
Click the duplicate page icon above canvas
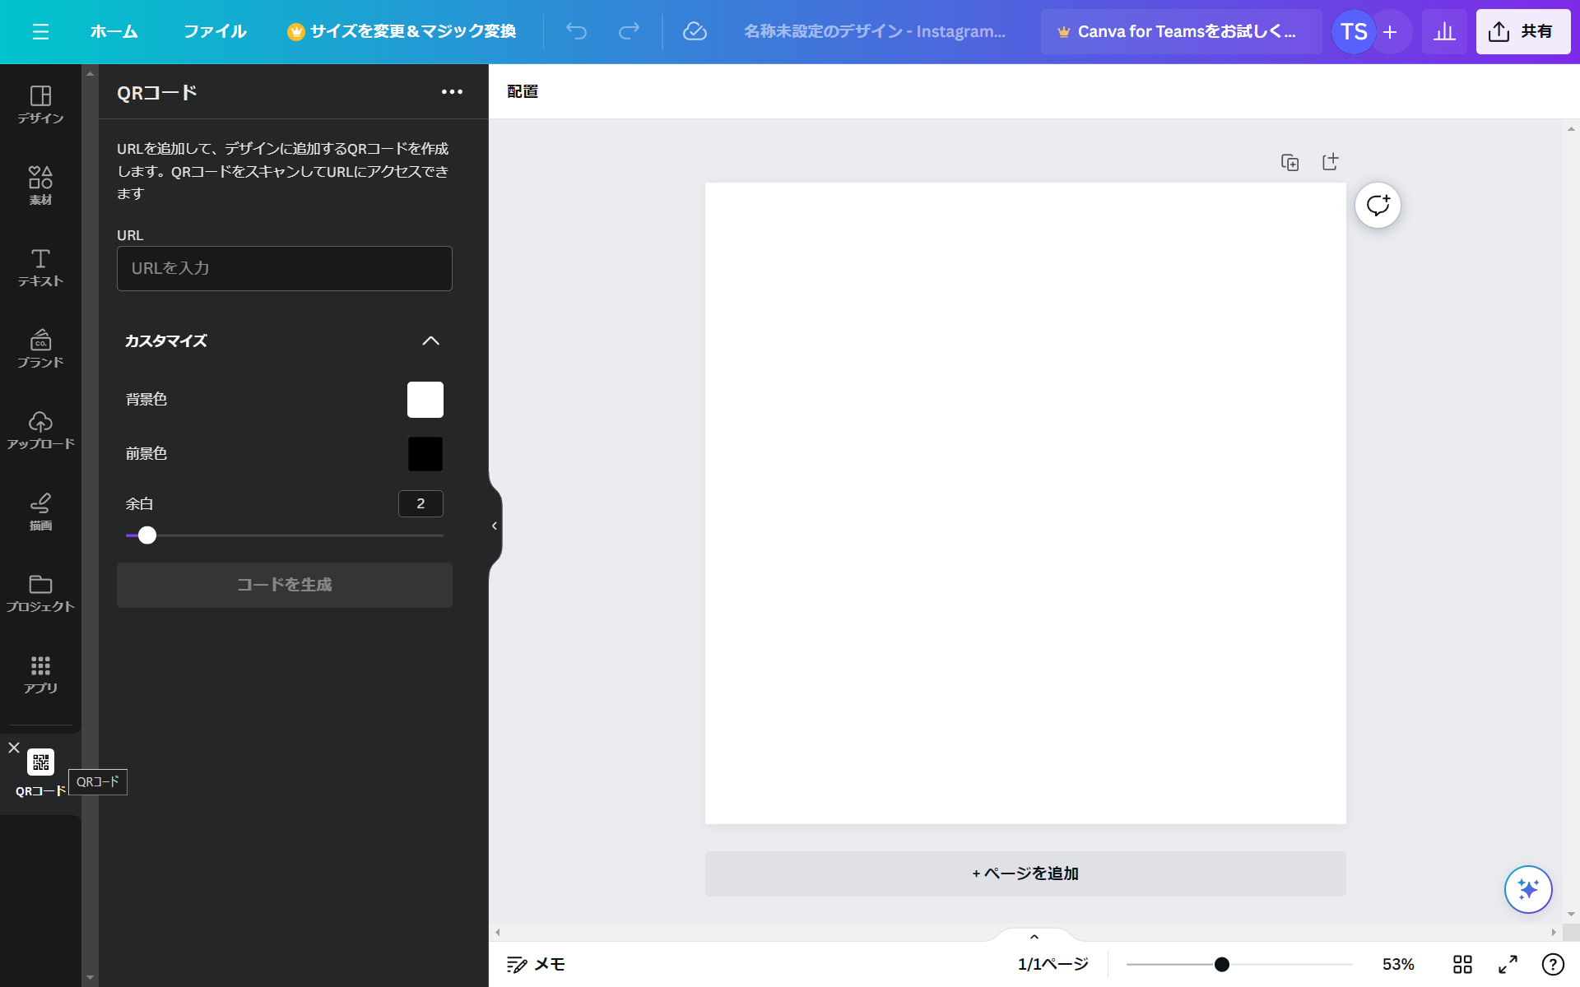1290,162
